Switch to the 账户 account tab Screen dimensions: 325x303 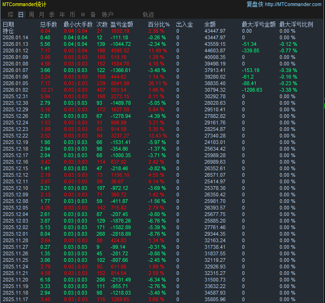107,14
